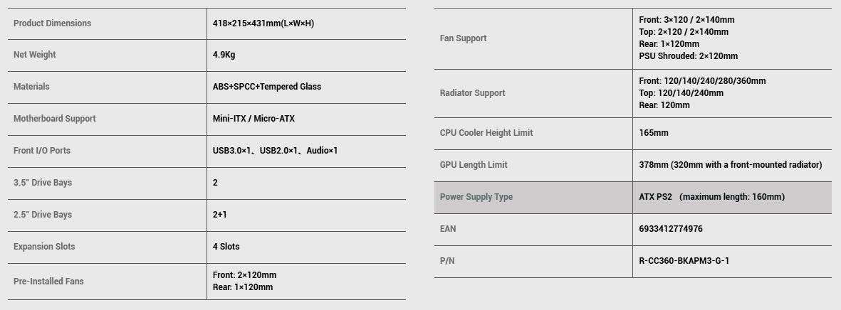This screenshot has width=841, height=310.
Task: Select the 4.9Kg weight value
Action: pyautogui.click(x=224, y=55)
